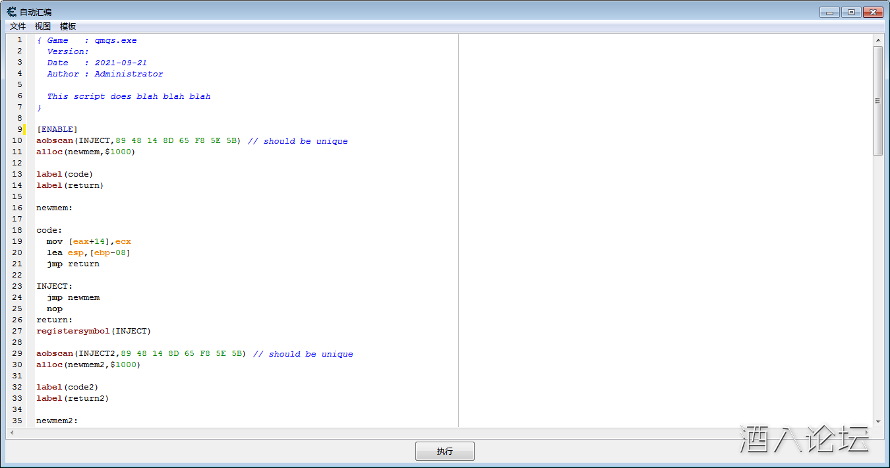Click the scrollbar up arrow
This screenshot has width=890, height=468.
click(879, 40)
